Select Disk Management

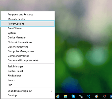[x=28, y=47]
